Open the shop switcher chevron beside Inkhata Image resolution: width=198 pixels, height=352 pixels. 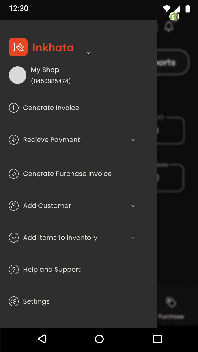(89, 53)
